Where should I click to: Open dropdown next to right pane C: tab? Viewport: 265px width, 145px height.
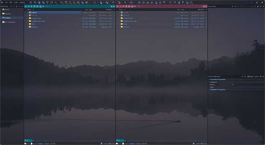click(126, 141)
